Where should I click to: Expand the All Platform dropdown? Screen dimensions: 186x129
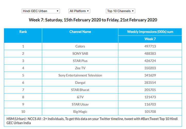tap(79, 11)
